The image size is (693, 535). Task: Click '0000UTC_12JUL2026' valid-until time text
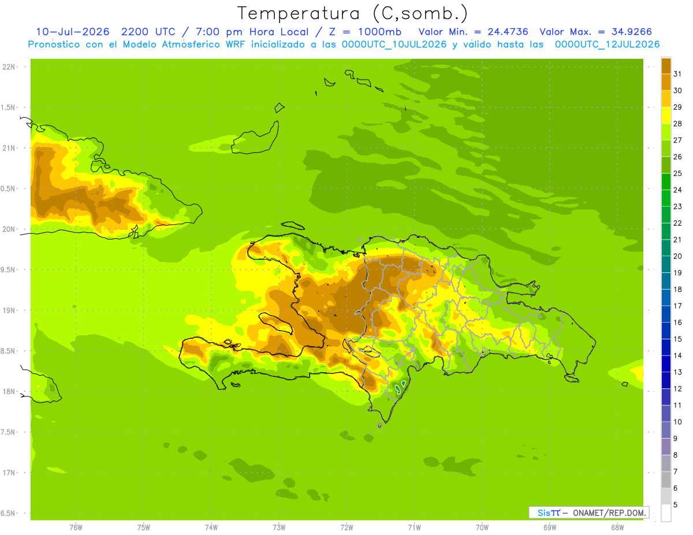pyautogui.click(x=607, y=44)
